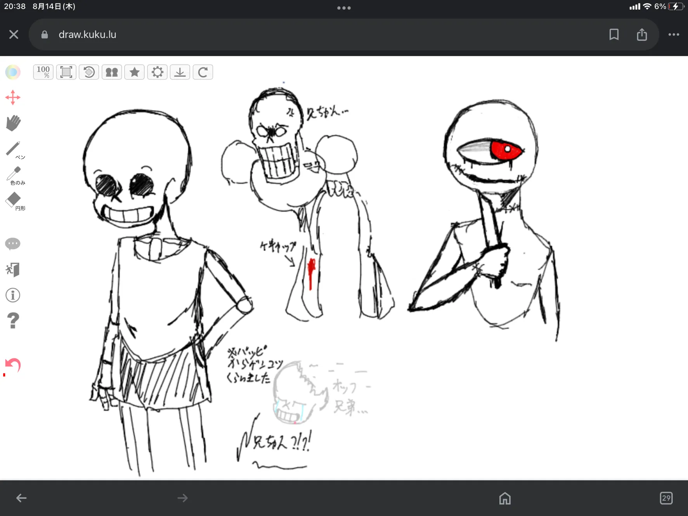Open the chat speech bubble
This screenshot has height=516, width=688.
coord(13,243)
